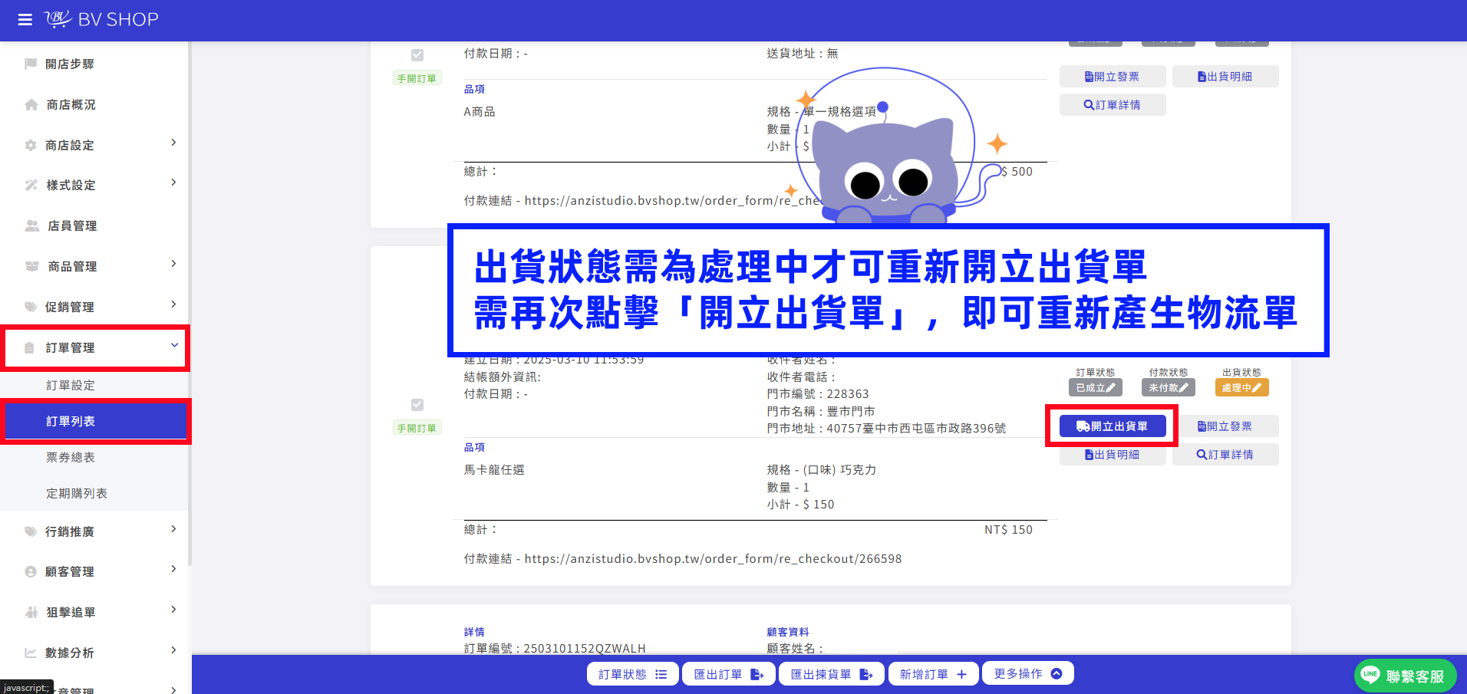This screenshot has height=694, width=1467.
Task: Click the 數據分析 chart icon
Action: (x=31, y=653)
